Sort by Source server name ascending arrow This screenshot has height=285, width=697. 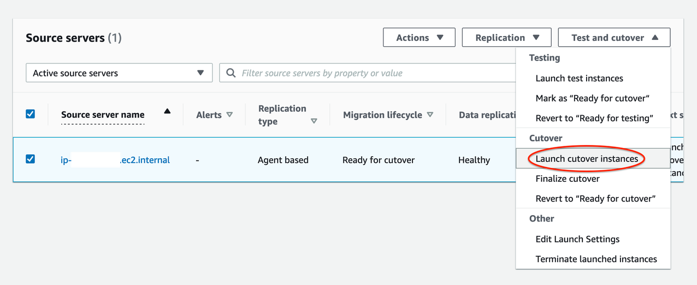click(x=167, y=111)
